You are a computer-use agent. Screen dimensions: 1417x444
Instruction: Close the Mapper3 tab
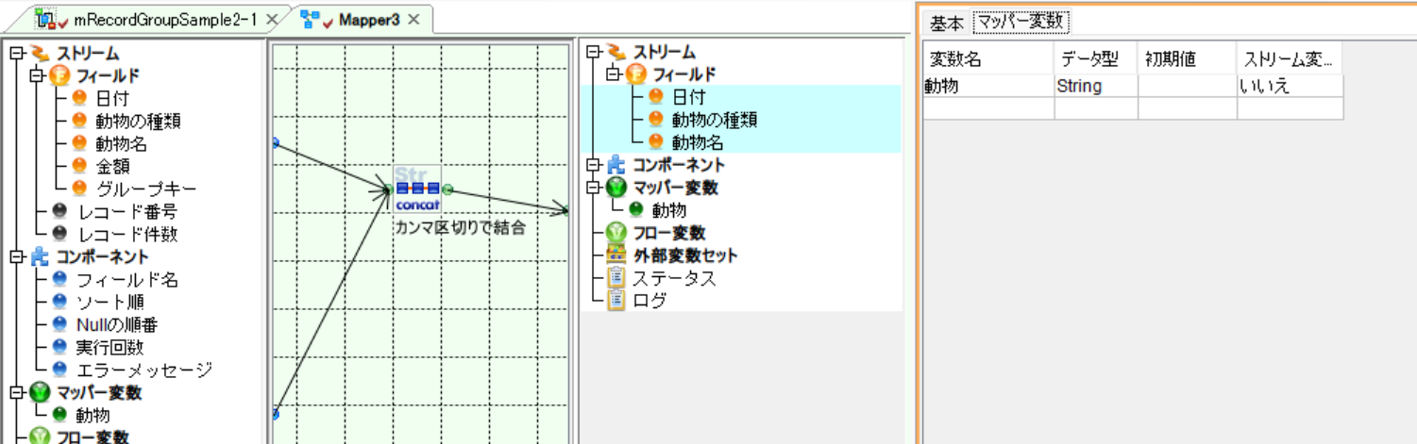[413, 20]
